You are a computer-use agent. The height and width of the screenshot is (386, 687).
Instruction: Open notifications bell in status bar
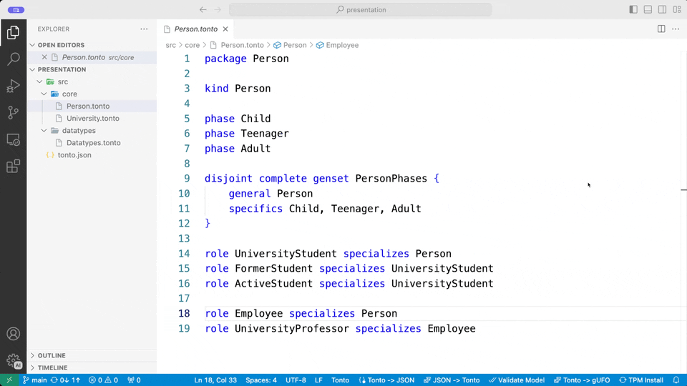tap(676, 380)
